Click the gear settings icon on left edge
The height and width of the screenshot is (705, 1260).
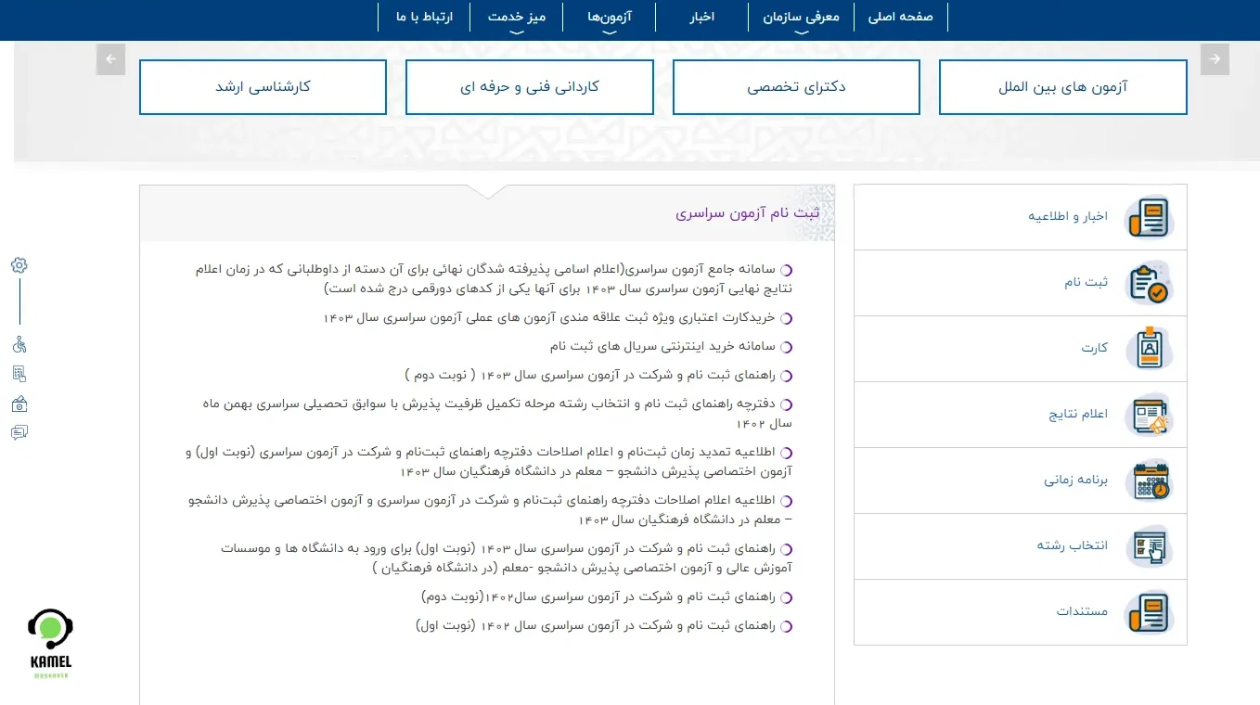point(19,265)
